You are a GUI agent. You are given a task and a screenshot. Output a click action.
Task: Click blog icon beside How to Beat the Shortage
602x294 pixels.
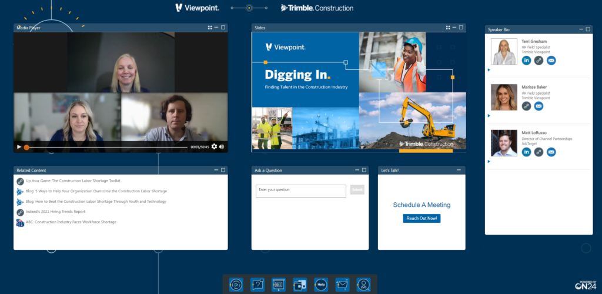(21, 202)
